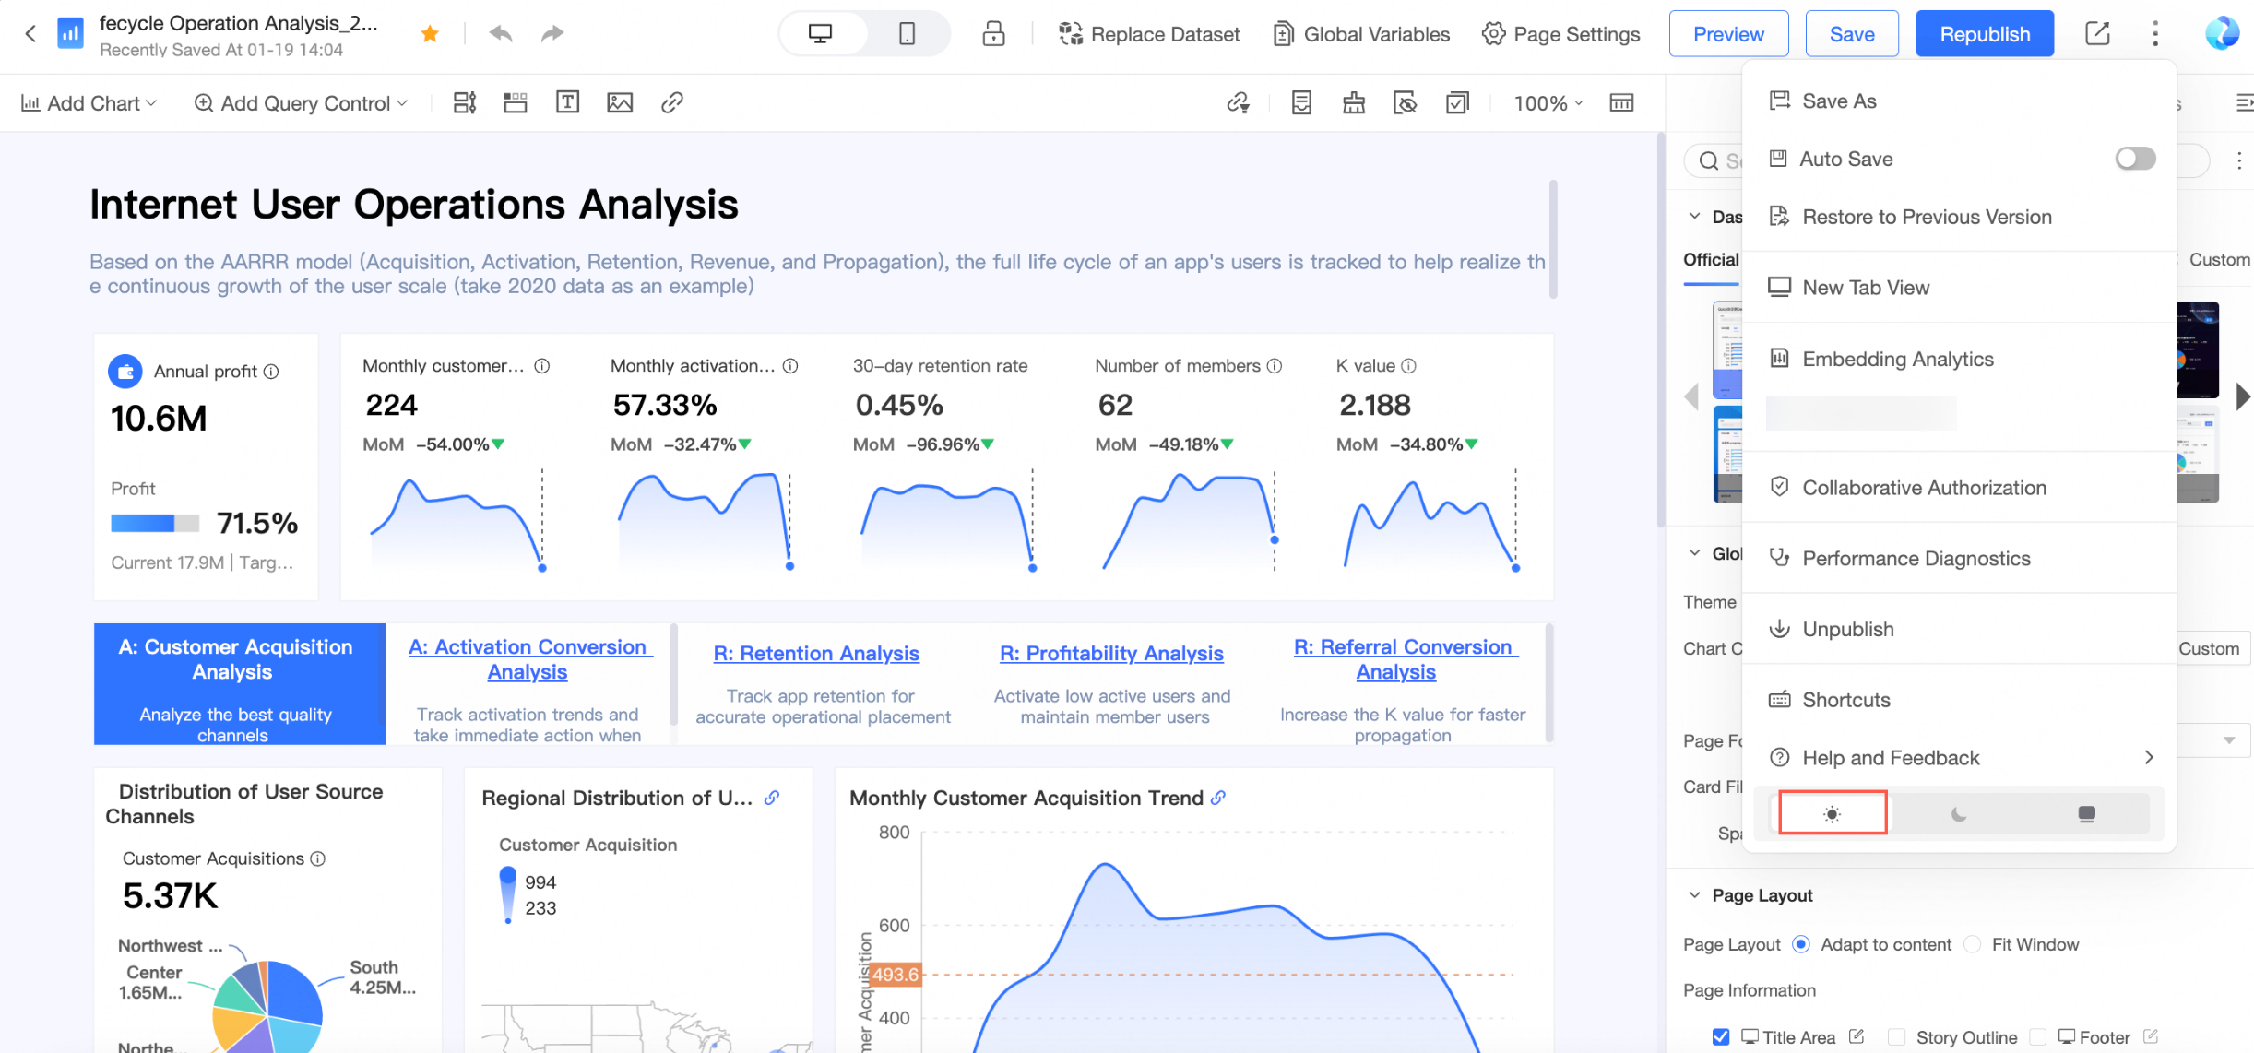The width and height of the screenshot is (2254, 1053).
Task: Click the back arrow icon
Action: coord(30,34)
